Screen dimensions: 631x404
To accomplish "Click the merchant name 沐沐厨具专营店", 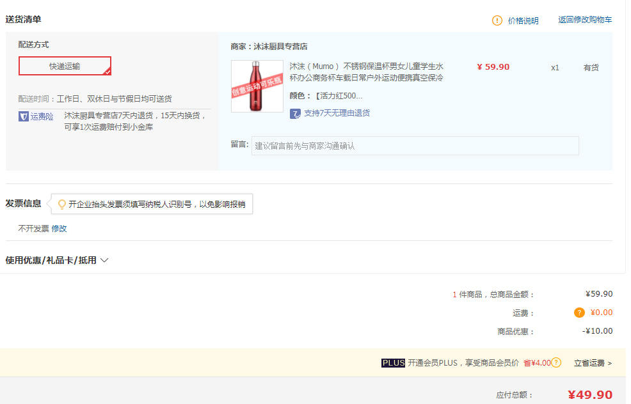I will (280, 47).
